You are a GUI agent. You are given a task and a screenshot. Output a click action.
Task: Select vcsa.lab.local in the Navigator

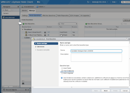11,17
